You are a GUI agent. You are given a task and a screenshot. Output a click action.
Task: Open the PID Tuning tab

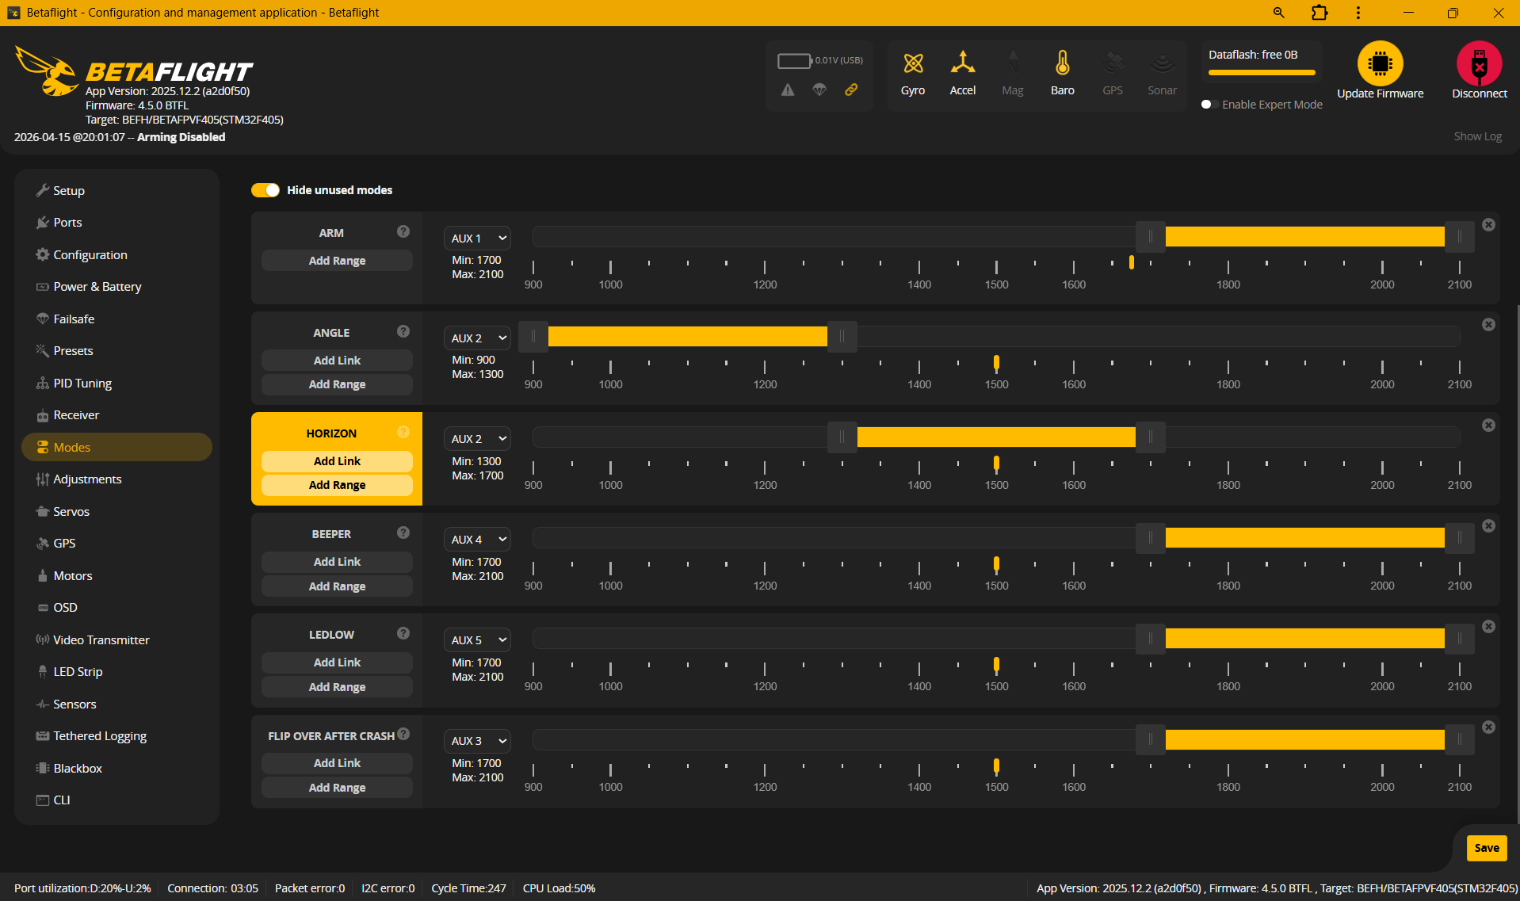[x=82, y=384]
